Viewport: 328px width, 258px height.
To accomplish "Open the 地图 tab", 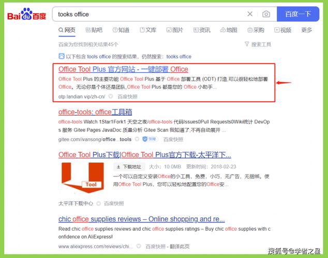I will click(x=229, y=30).
